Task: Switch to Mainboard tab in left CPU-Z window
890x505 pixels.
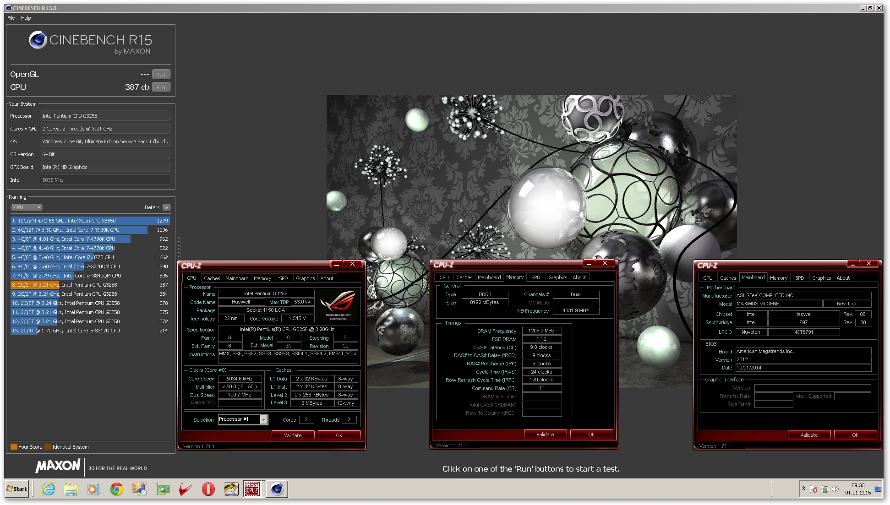Action: click(237, 278)
